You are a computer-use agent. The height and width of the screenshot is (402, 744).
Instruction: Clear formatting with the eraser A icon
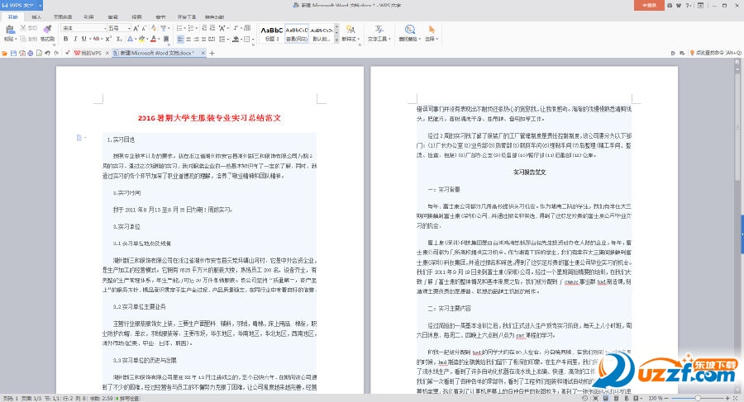tap(154, 28)
